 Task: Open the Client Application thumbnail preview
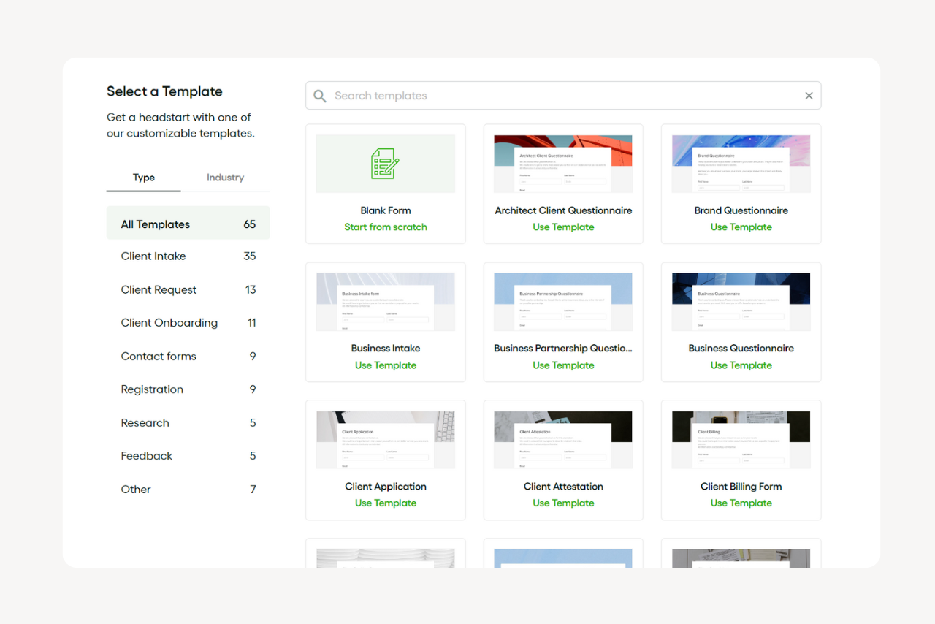(386, 440)
